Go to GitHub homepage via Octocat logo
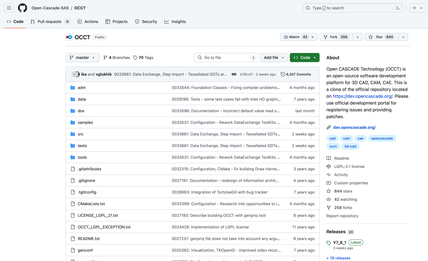Image resolution: width=428 pixels, height=261 pixels. pos(22,8)
